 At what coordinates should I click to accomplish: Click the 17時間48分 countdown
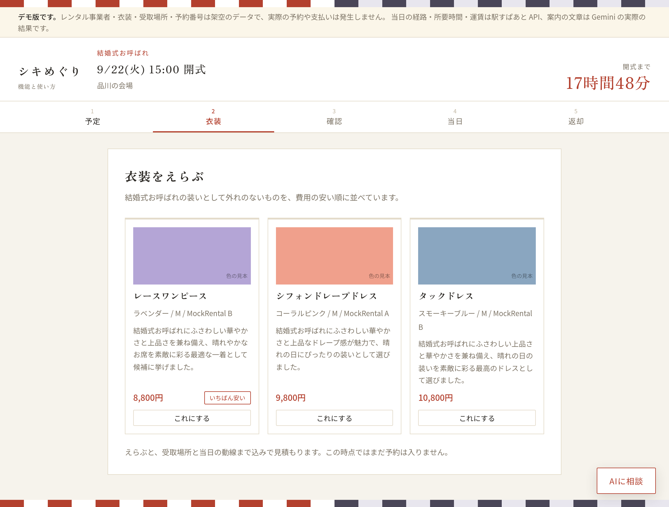tap(607, 83)
